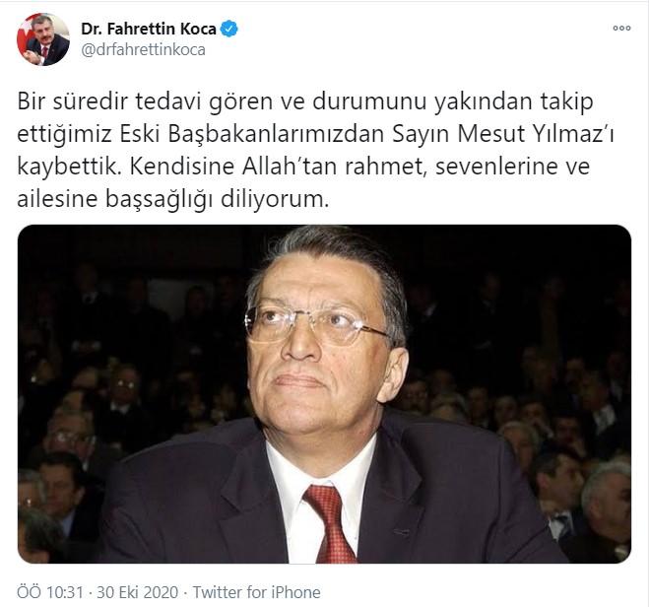Screen dimensions: 650x607
Task: Click the word diliyorum ending the tweet
Action: [x=275, y=199]
